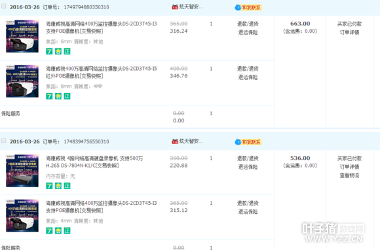Click the yellow shield badge under the 4mm camera item
This screenshot has height=250, width=380.
(58, 230)
